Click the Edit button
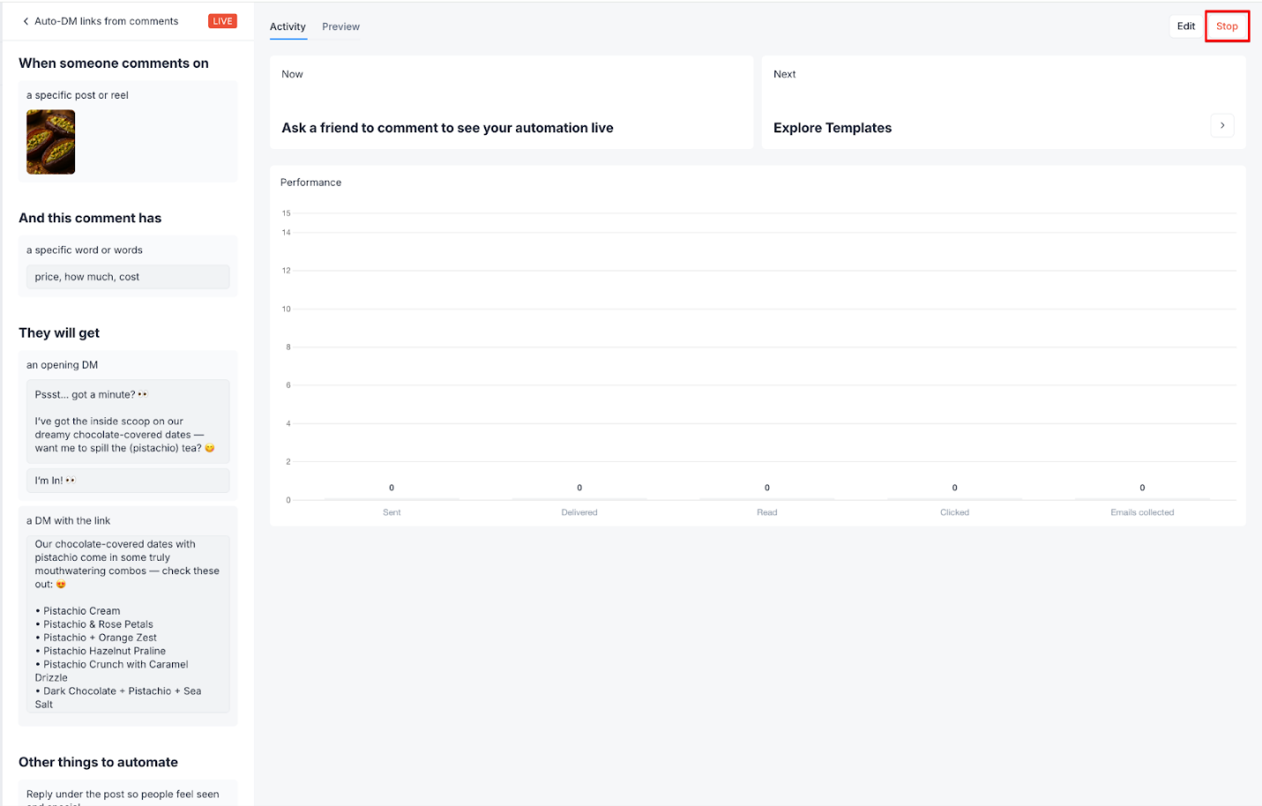Image resolution: width=1262 pixels, height=806 pixels. pyautogui.click(x=1186, y=26)
